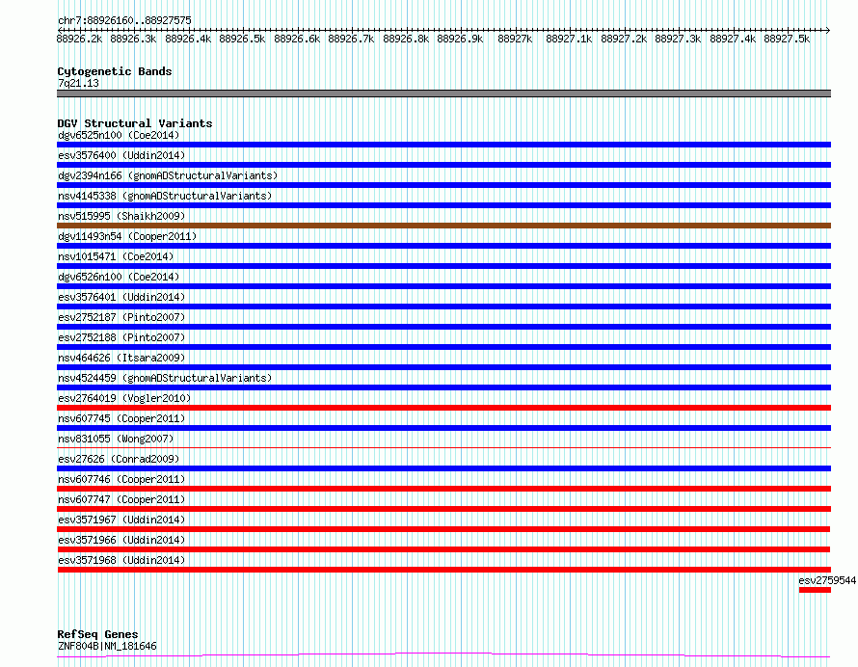Click the gray 7q21.13 cytogenetic band bar

point(443,93)
